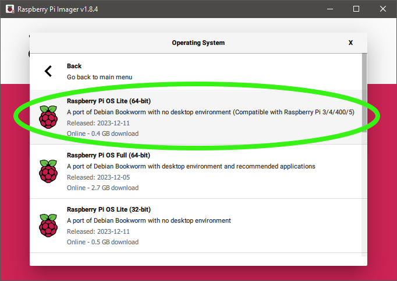
Task: Click 'Released: 2023-12-05' text
Action: 98,177
